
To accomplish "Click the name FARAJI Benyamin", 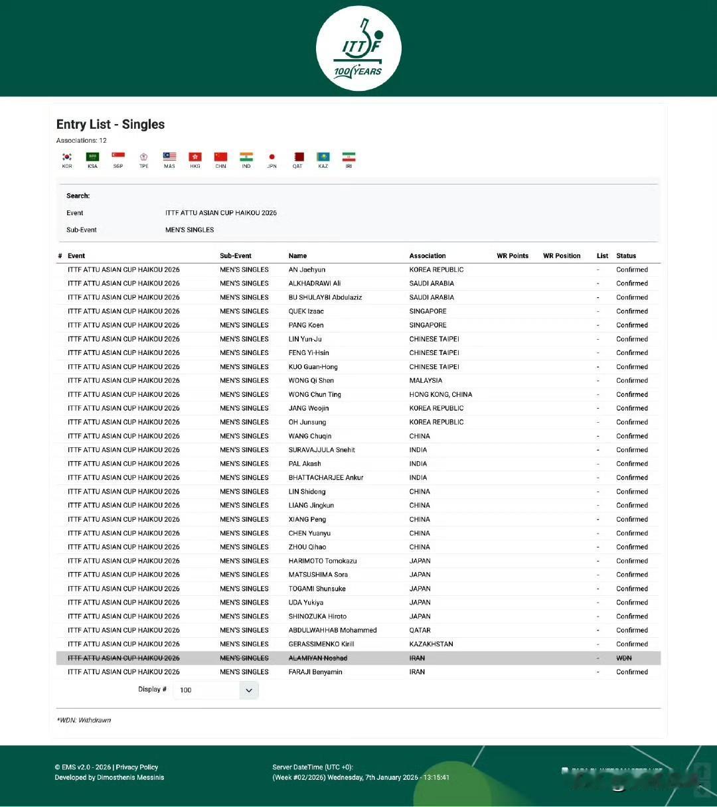I will (315, 672).
